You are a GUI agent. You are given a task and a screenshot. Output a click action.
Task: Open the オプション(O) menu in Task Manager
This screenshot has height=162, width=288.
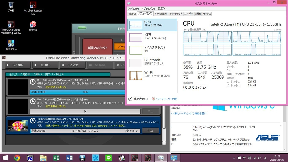(148, 9)
